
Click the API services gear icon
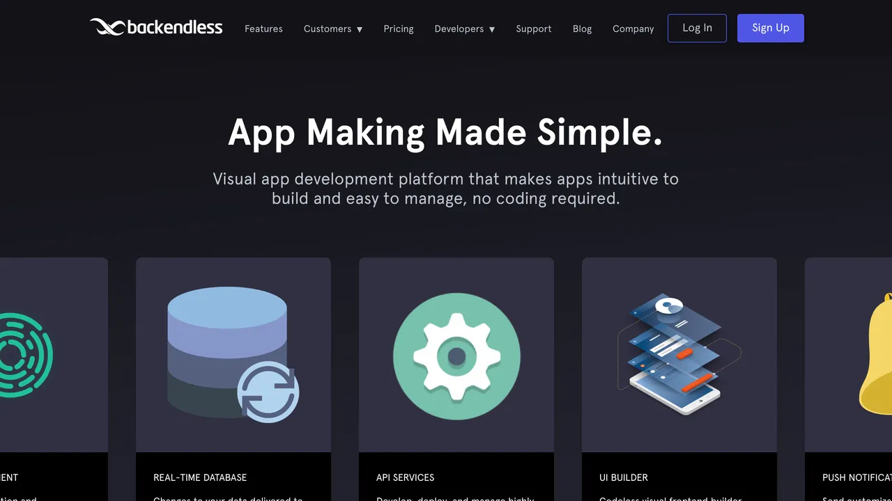(456, 356)
